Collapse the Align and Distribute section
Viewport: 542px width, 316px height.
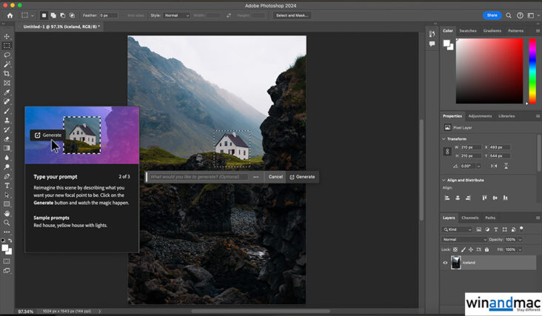pos(444,180)
